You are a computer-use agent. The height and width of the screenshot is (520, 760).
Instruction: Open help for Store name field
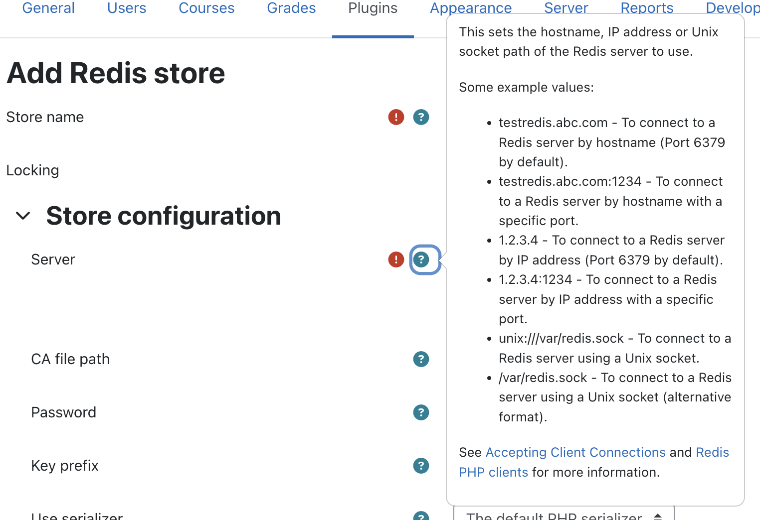[x=421, y=117]
